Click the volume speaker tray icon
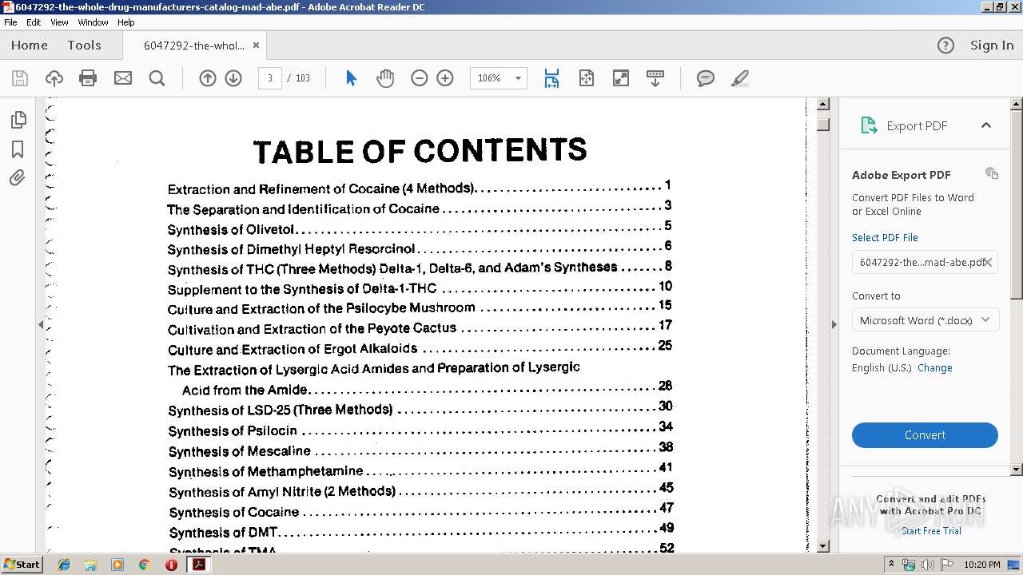1023x575 pixels. [927, 565]
